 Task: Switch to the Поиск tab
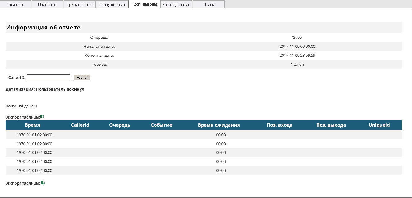tap(208, 4)
